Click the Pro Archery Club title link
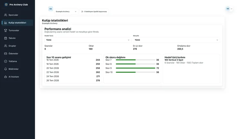This screenshot has height=139, width=247. (x=19, y=5)
